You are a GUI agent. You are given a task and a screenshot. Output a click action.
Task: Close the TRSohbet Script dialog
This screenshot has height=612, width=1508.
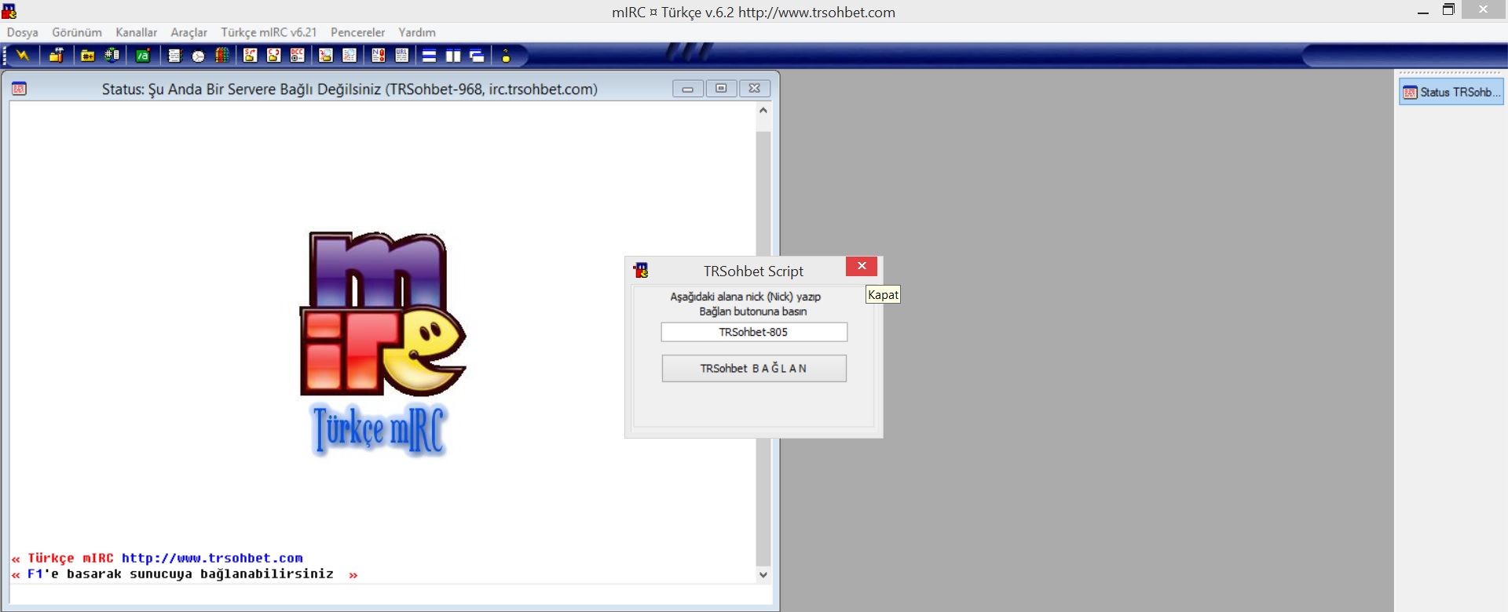(x=862, y=266)
